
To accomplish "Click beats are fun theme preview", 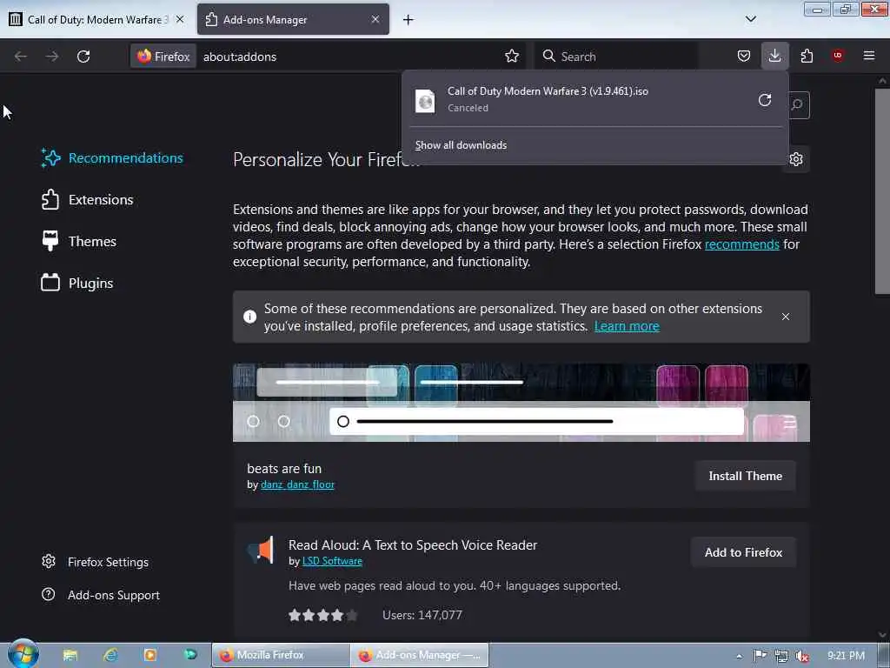I will (521, 403).
